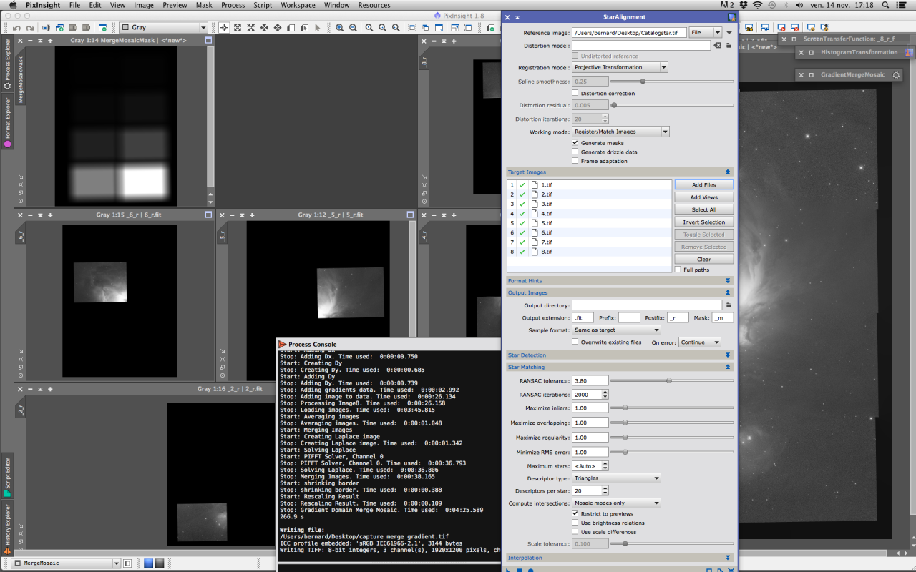This screenshot has width=916, height=572.
Task: Open the Process menu
Action: pyautogui.click(x=233, y=5)
